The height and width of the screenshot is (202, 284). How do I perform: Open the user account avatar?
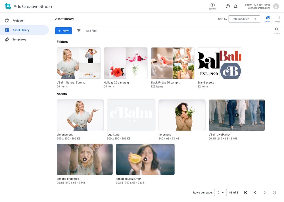click(276, 6)
